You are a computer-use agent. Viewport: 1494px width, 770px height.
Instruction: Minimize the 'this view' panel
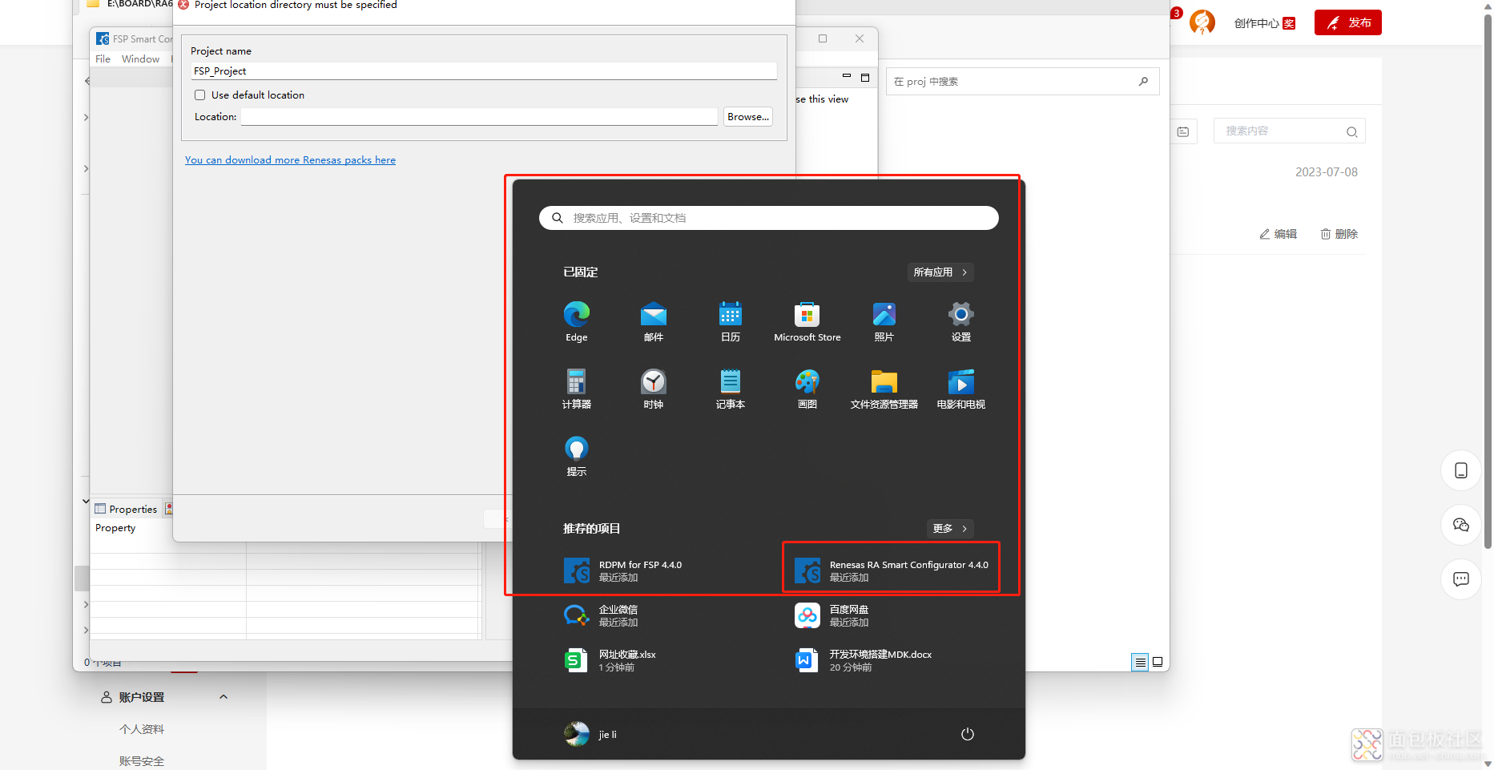[x=847, y=77]
